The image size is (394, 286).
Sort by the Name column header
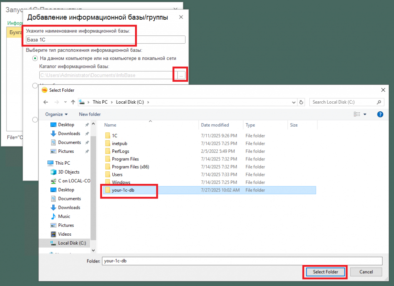[x=110, y=125]
